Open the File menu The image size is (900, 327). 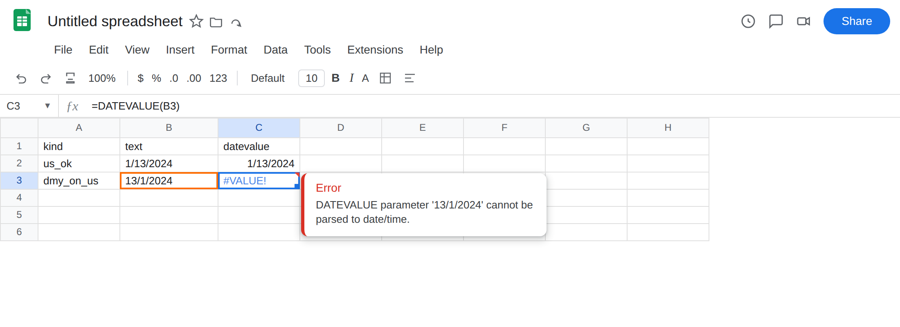tap(63, 49)
